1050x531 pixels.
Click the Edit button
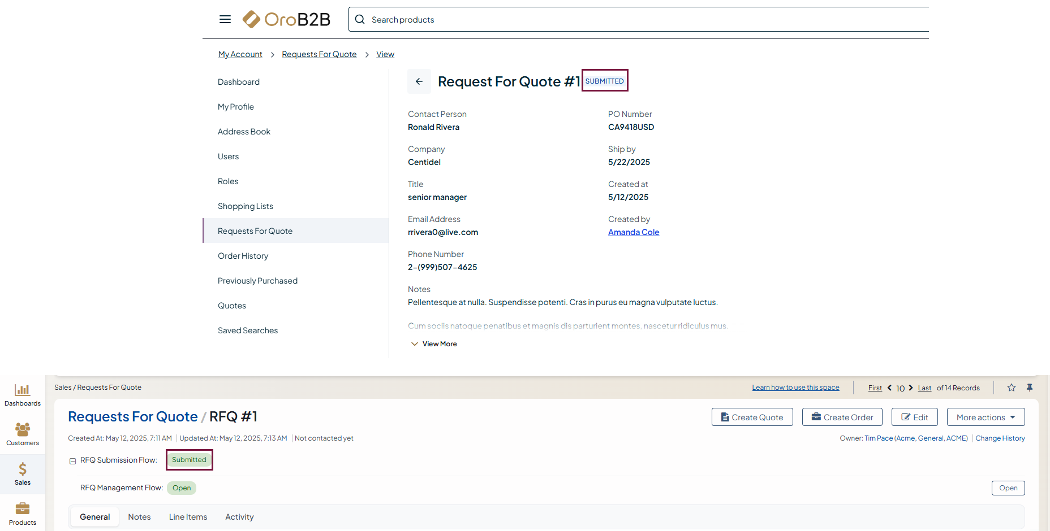(x=914, y=417)
